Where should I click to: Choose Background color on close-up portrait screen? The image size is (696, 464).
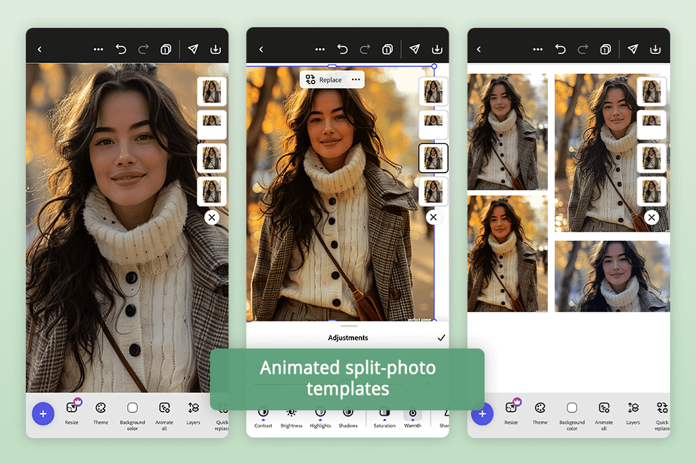point(133,416)
